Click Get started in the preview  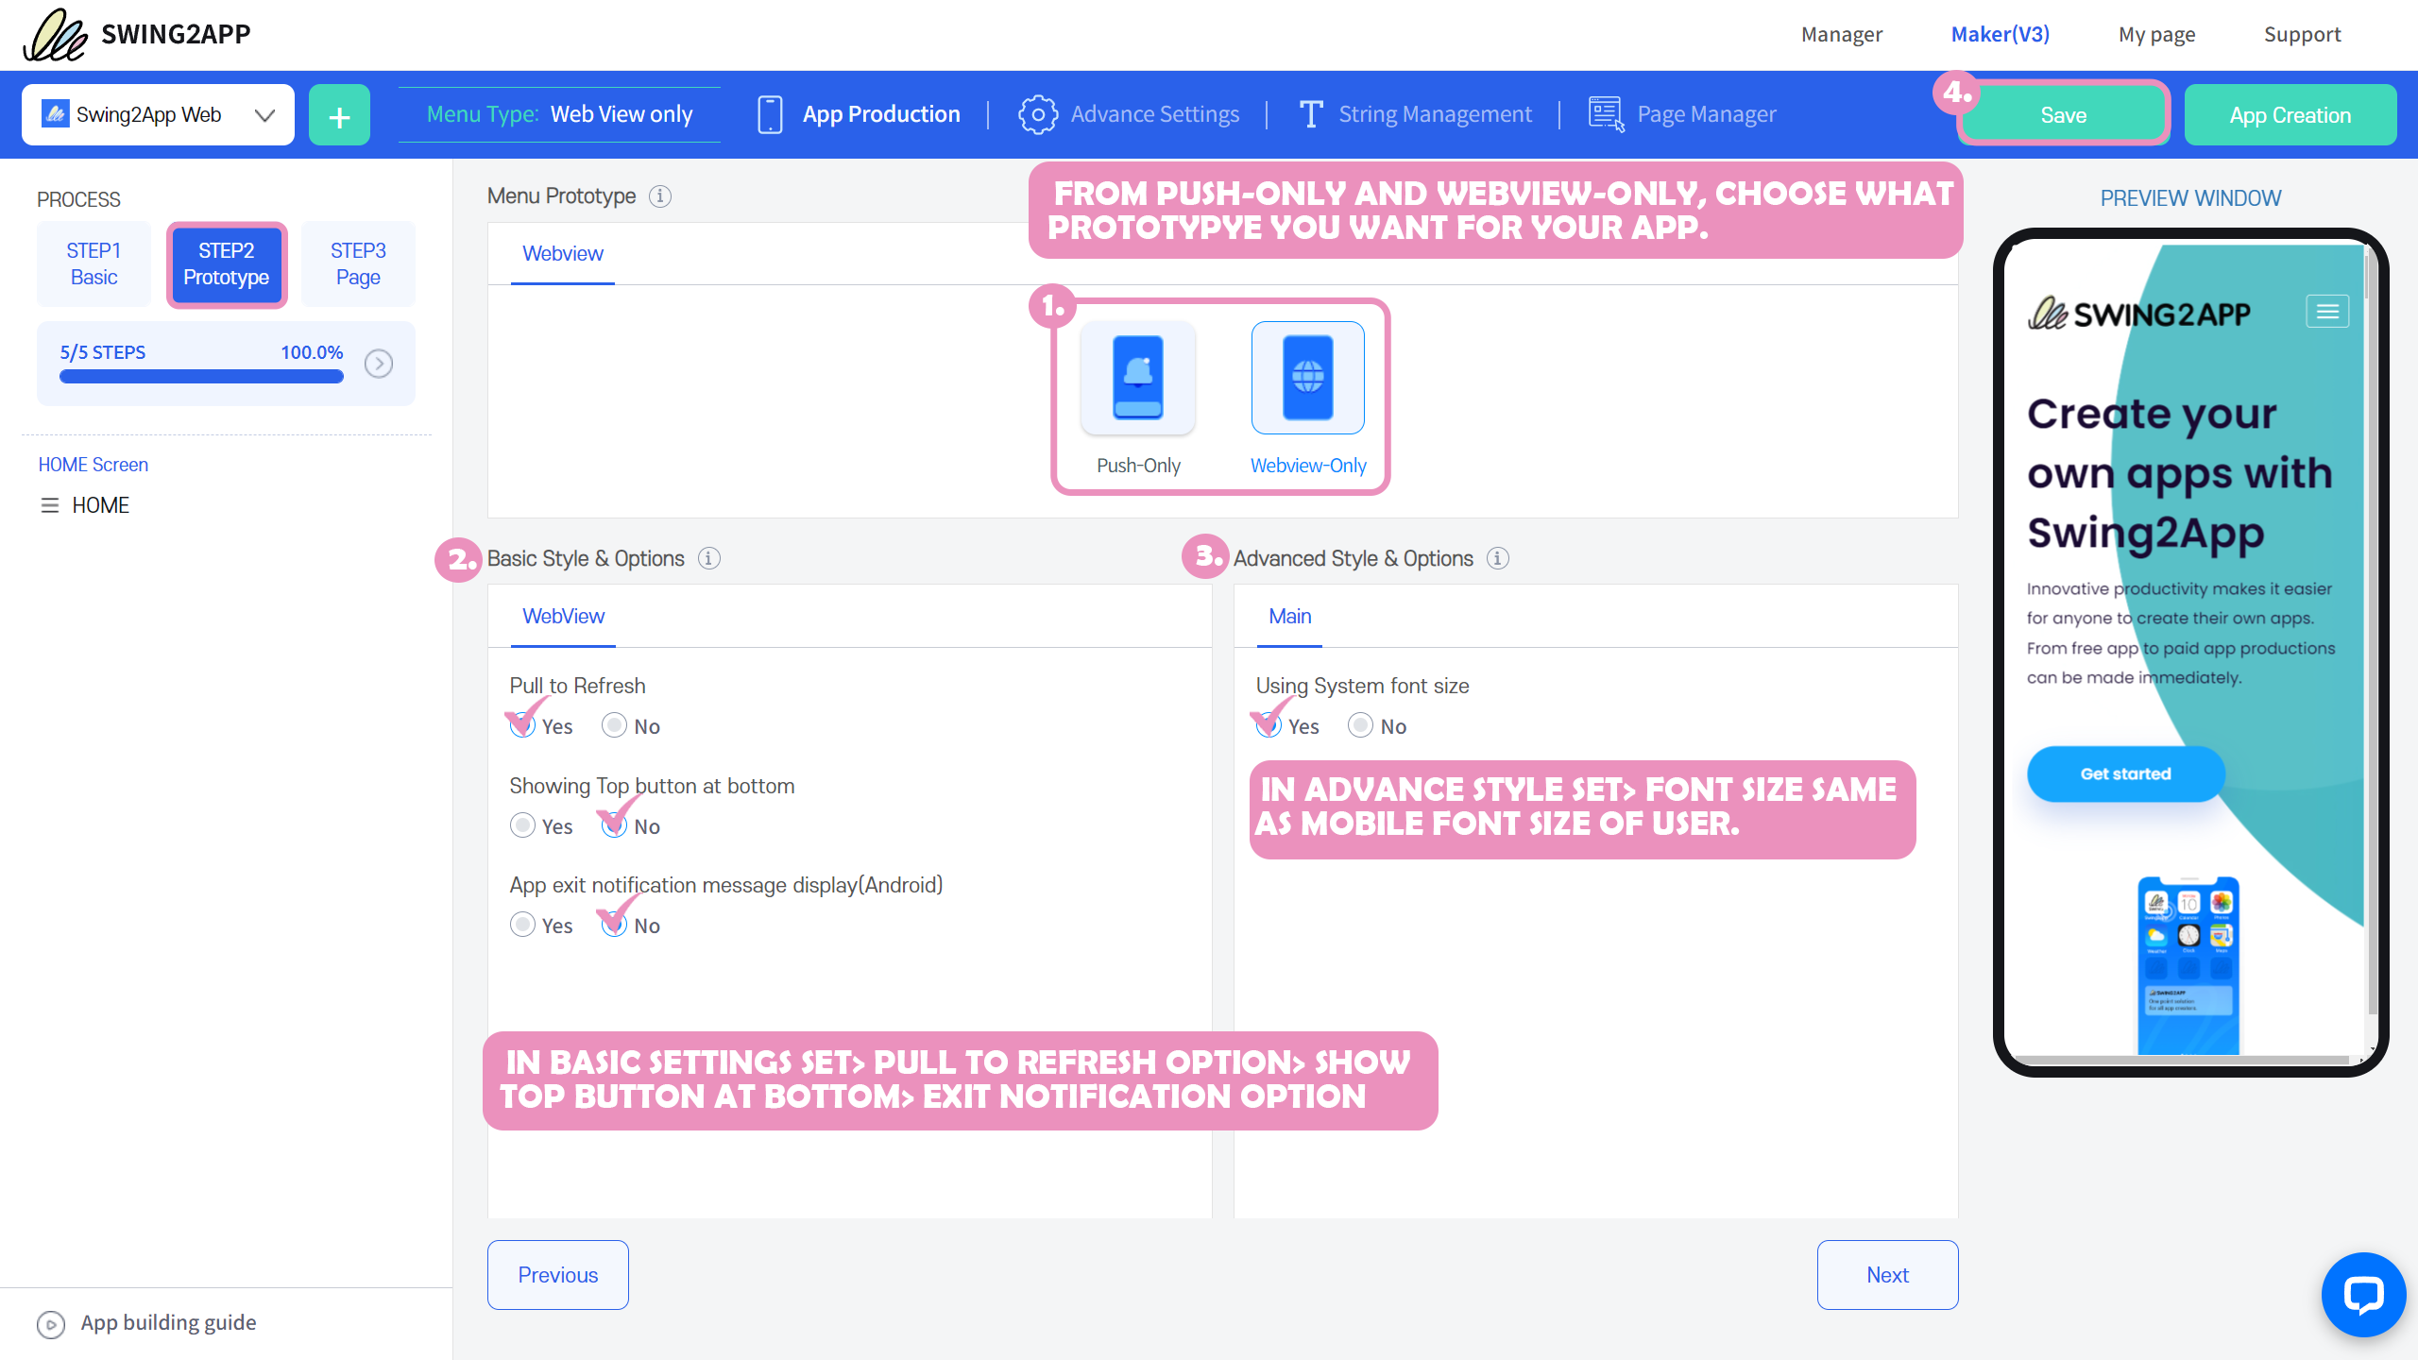(2126, 773)
